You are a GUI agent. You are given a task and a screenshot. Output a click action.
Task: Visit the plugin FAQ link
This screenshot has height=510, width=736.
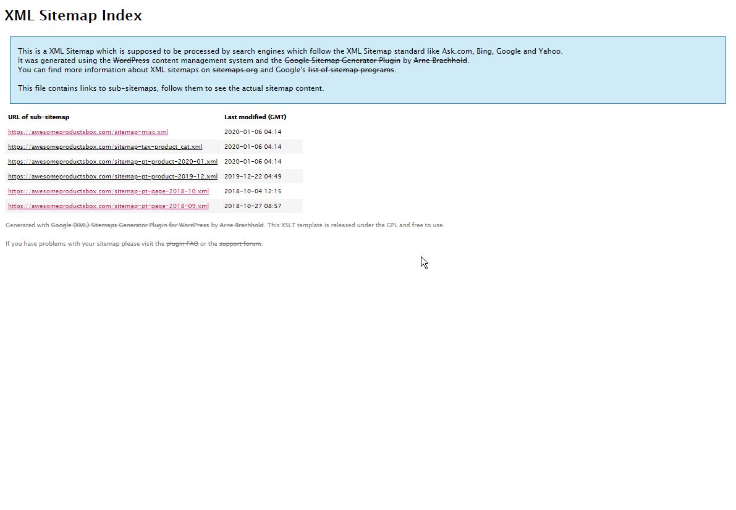182,244
